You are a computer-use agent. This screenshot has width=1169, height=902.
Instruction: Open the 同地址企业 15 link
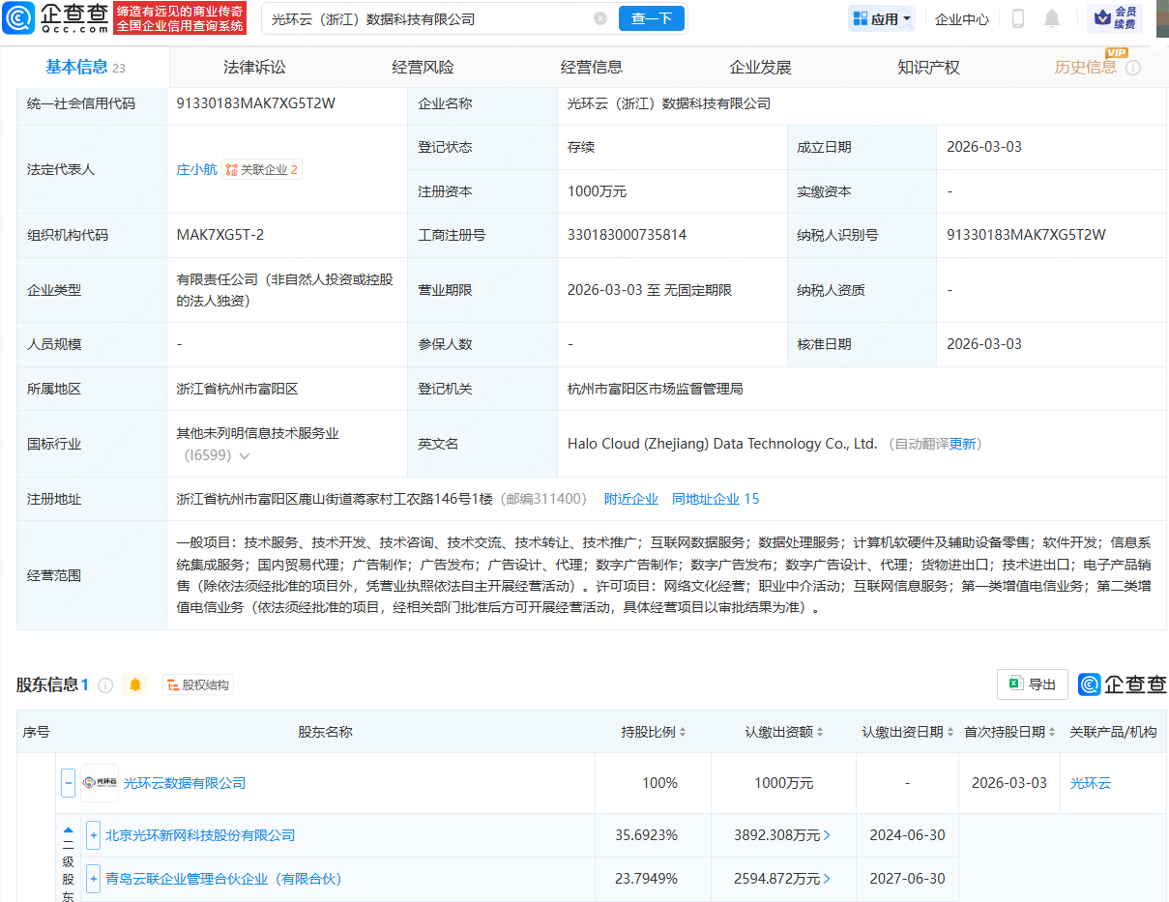click(x=716, y=498)
